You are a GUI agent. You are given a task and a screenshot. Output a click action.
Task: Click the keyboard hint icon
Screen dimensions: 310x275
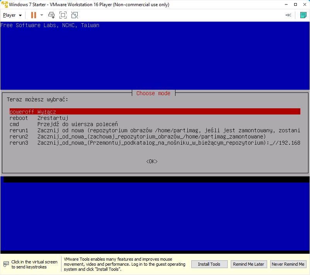tap(6, 264)
